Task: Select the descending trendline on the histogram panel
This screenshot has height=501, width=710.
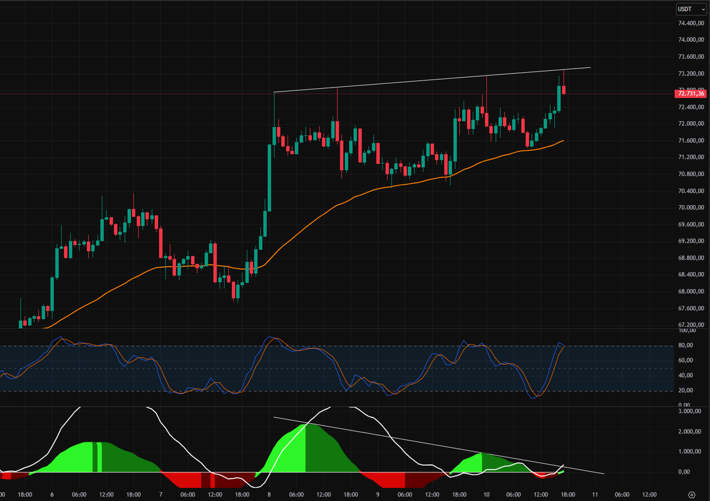Action: [438, 445]
